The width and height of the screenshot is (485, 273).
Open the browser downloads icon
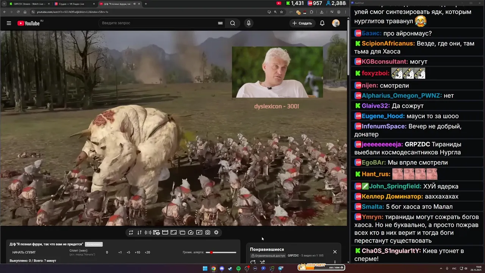pos(322,12)
